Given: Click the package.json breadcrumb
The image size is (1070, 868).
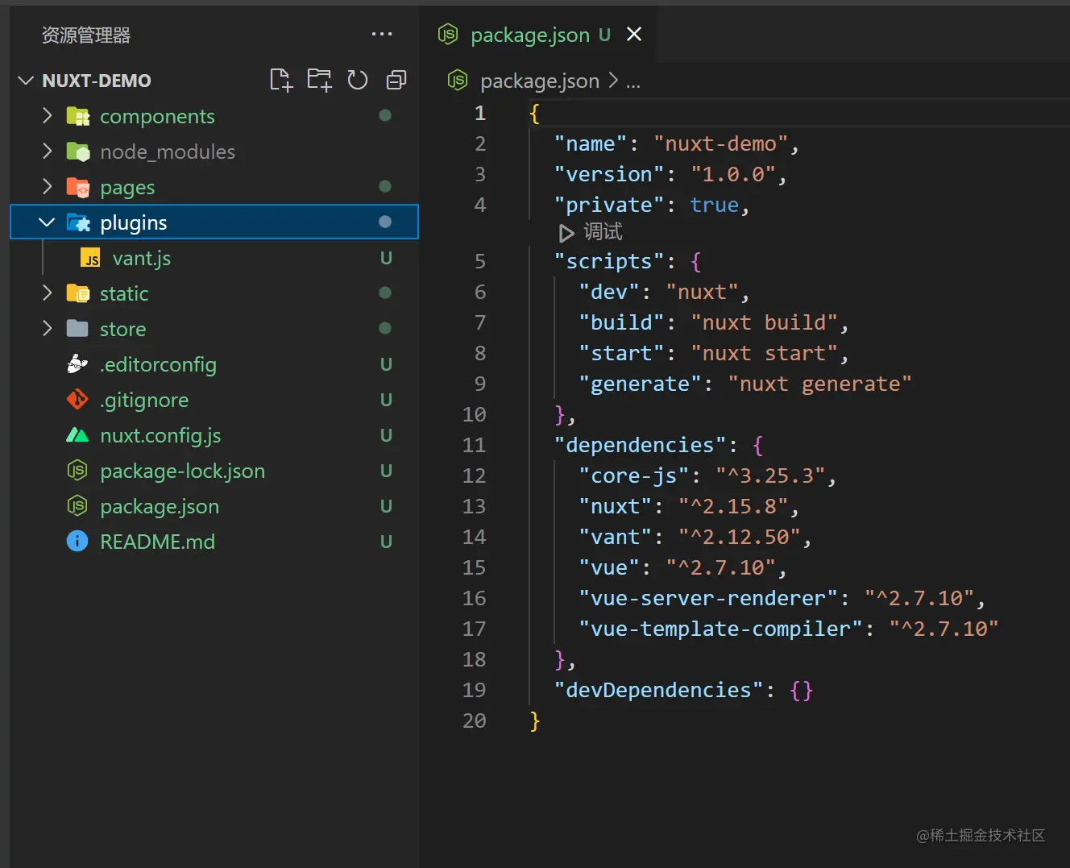Looking at the screenshot, I should [x=539, y=81].
